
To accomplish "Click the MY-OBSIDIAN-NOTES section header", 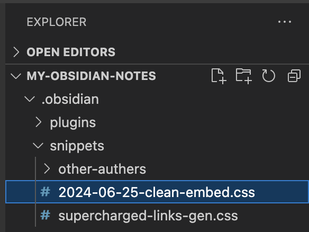I will coord(91,76).
